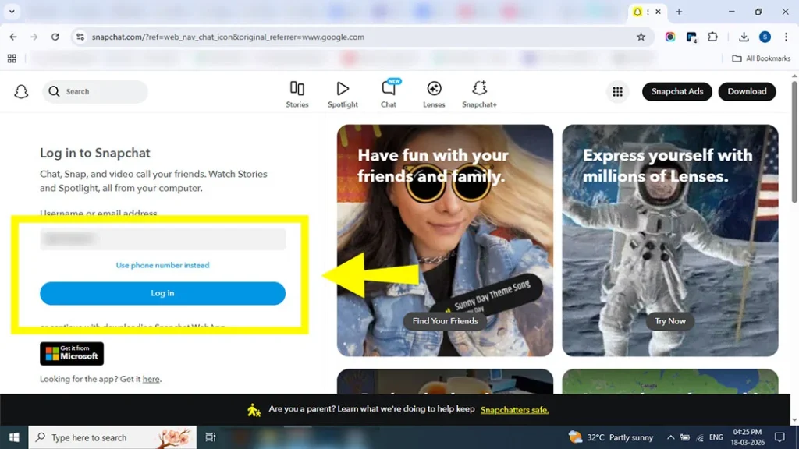
Task: Show hidden taskbar tray icons
Action: coord(670,437)
